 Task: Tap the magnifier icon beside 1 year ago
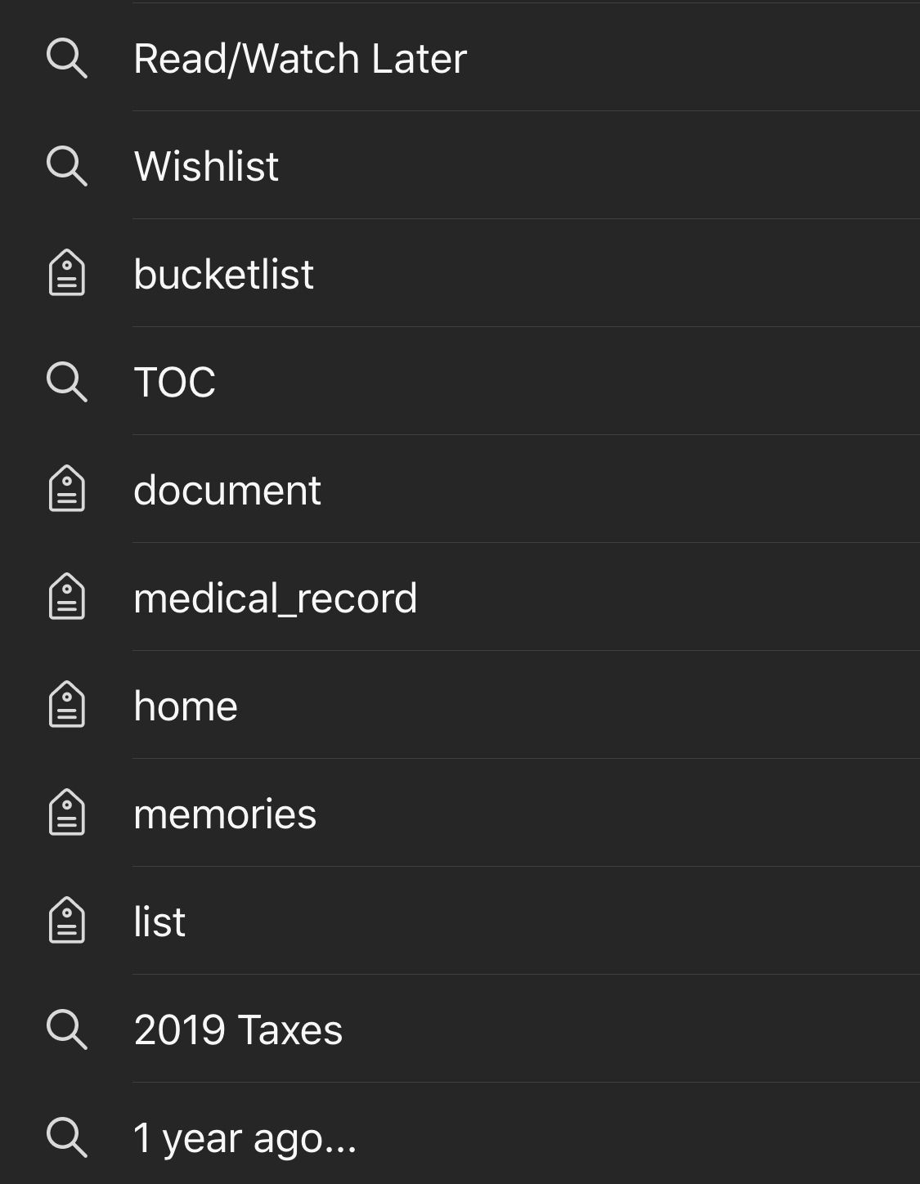coord(66,1137)
